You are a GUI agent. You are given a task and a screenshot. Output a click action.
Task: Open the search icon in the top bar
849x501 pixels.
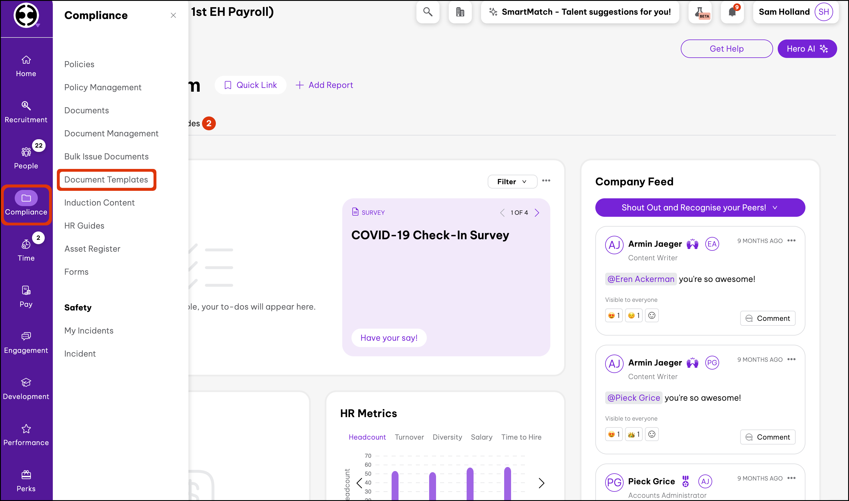[428, 12]
